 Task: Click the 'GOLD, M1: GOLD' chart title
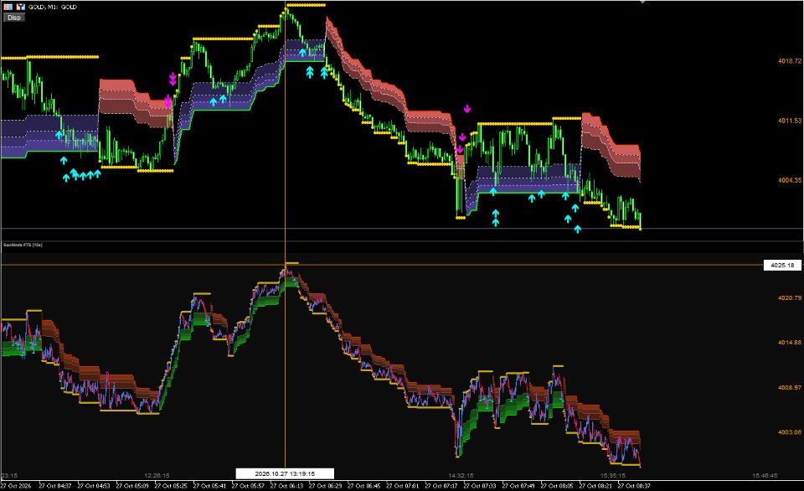53,8
